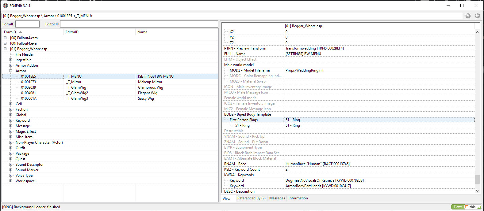The height and width of the screenshot is (211, 484).
Task: Click the FULL - Name value '[SETTINGS] BW MENU'
Action: (x=303, y=54)
